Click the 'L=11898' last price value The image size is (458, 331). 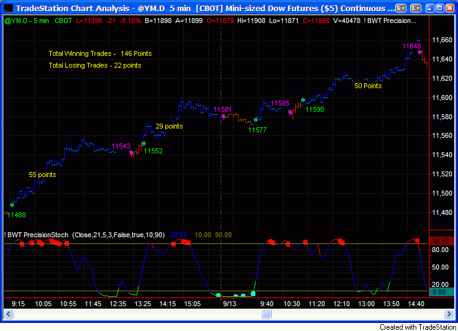coord(89,20)
